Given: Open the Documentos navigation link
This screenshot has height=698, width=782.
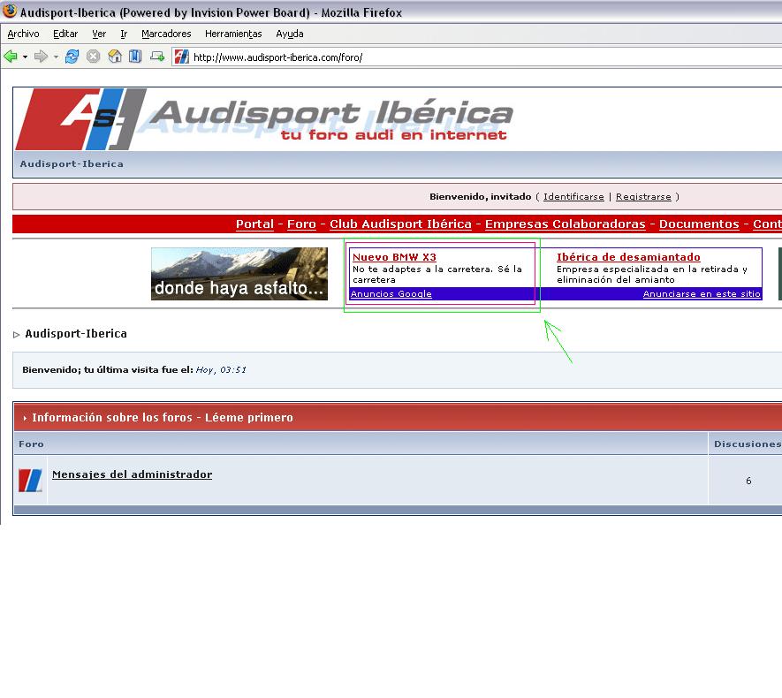Looking at the screenshot, I should [x=699, y=224].
